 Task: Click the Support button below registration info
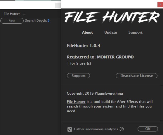tap(78, 76)
